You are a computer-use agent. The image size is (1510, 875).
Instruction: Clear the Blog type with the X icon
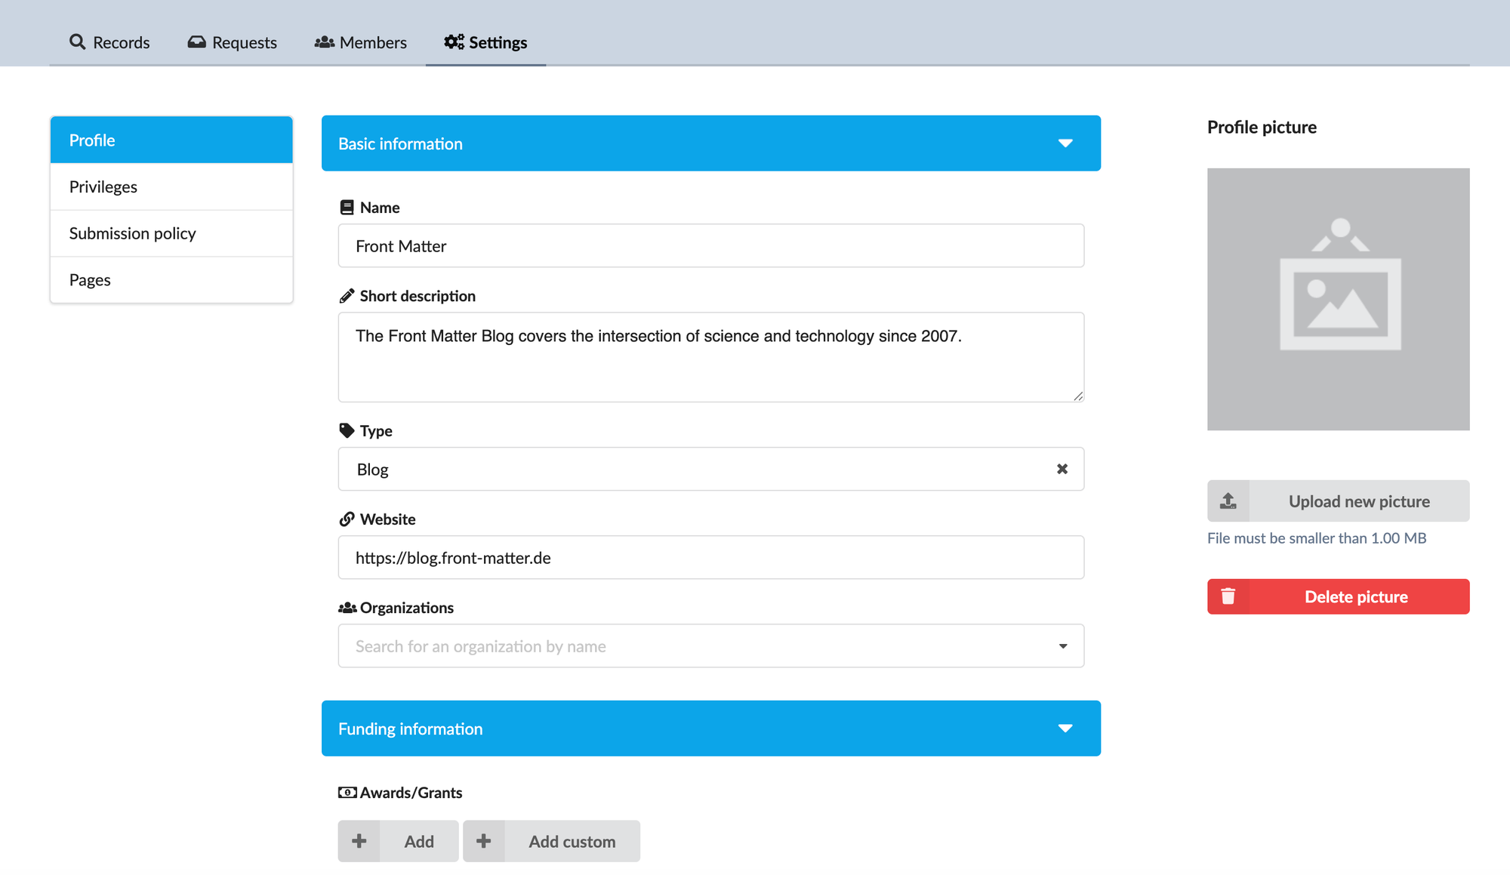tap(1062, 469)
